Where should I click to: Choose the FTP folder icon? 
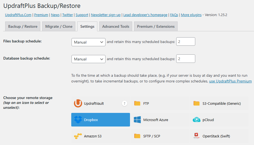click(x=137, y=103)
